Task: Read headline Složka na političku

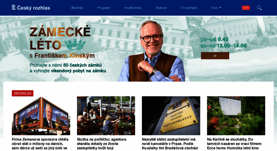Action: pos(102,144)
